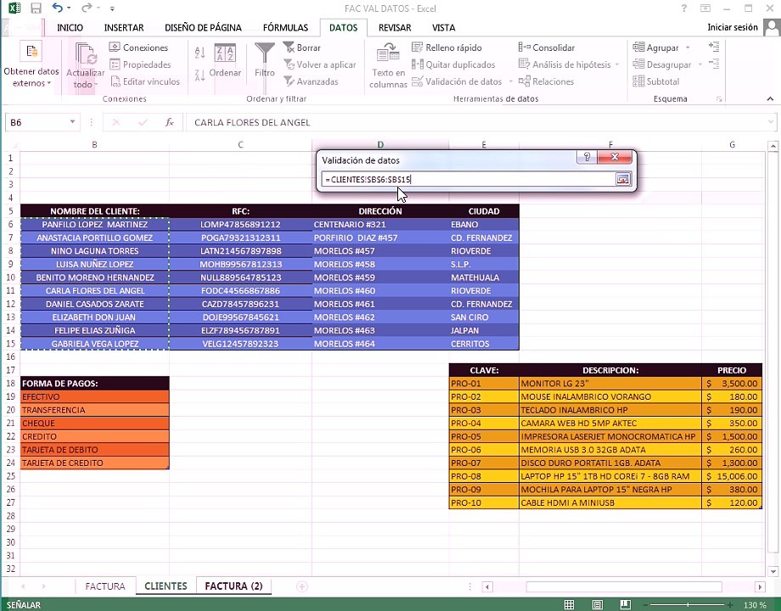This screenshot has height=611, width=781.
Task: Click the range input field in Validación de datos
Action: [469, 179]
